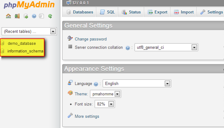The image size is (224, 128).
Task: Open the Language dropdown showing English
Action: [x=167, y=84]
